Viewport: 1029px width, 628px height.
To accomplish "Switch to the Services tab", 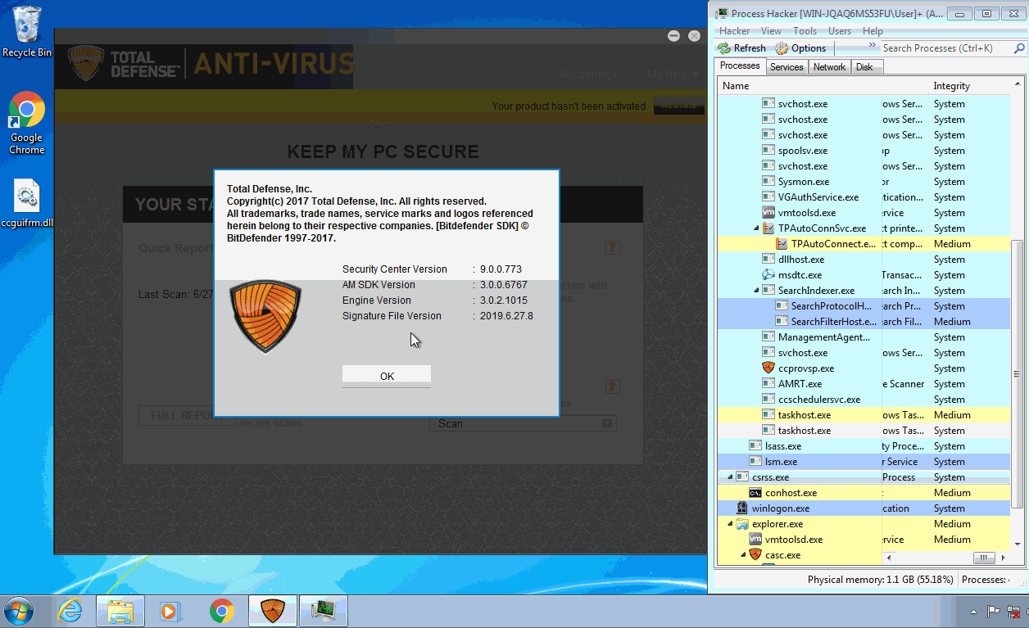I will coord(786,67).
